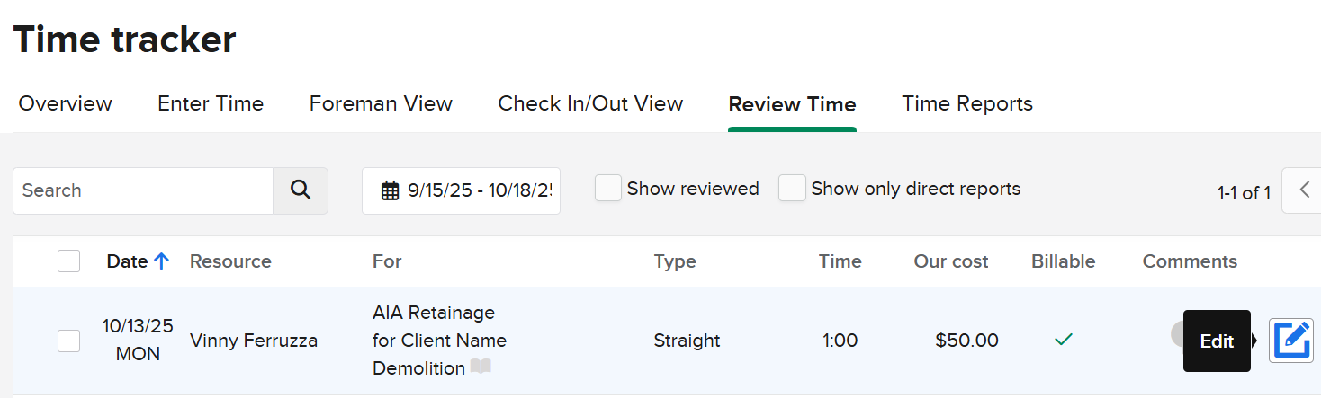Go to the Foreman View tab
Viewport: 1321px width, 398px height.
click(x=381, y=104)
